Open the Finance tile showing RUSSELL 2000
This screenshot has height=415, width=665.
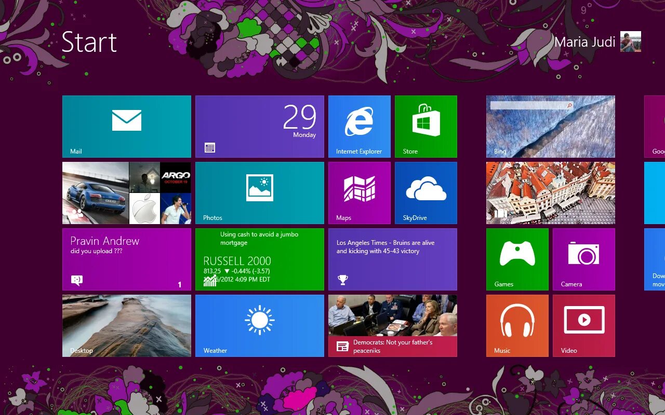tap(260, 259)
